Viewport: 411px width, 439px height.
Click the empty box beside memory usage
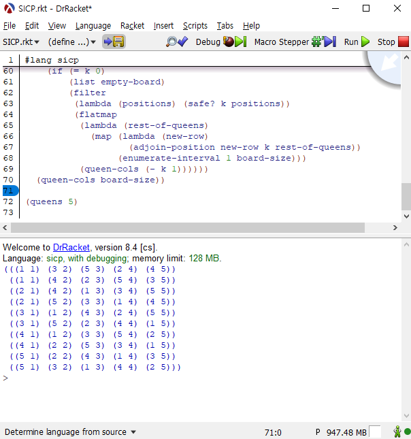[376, 432]
